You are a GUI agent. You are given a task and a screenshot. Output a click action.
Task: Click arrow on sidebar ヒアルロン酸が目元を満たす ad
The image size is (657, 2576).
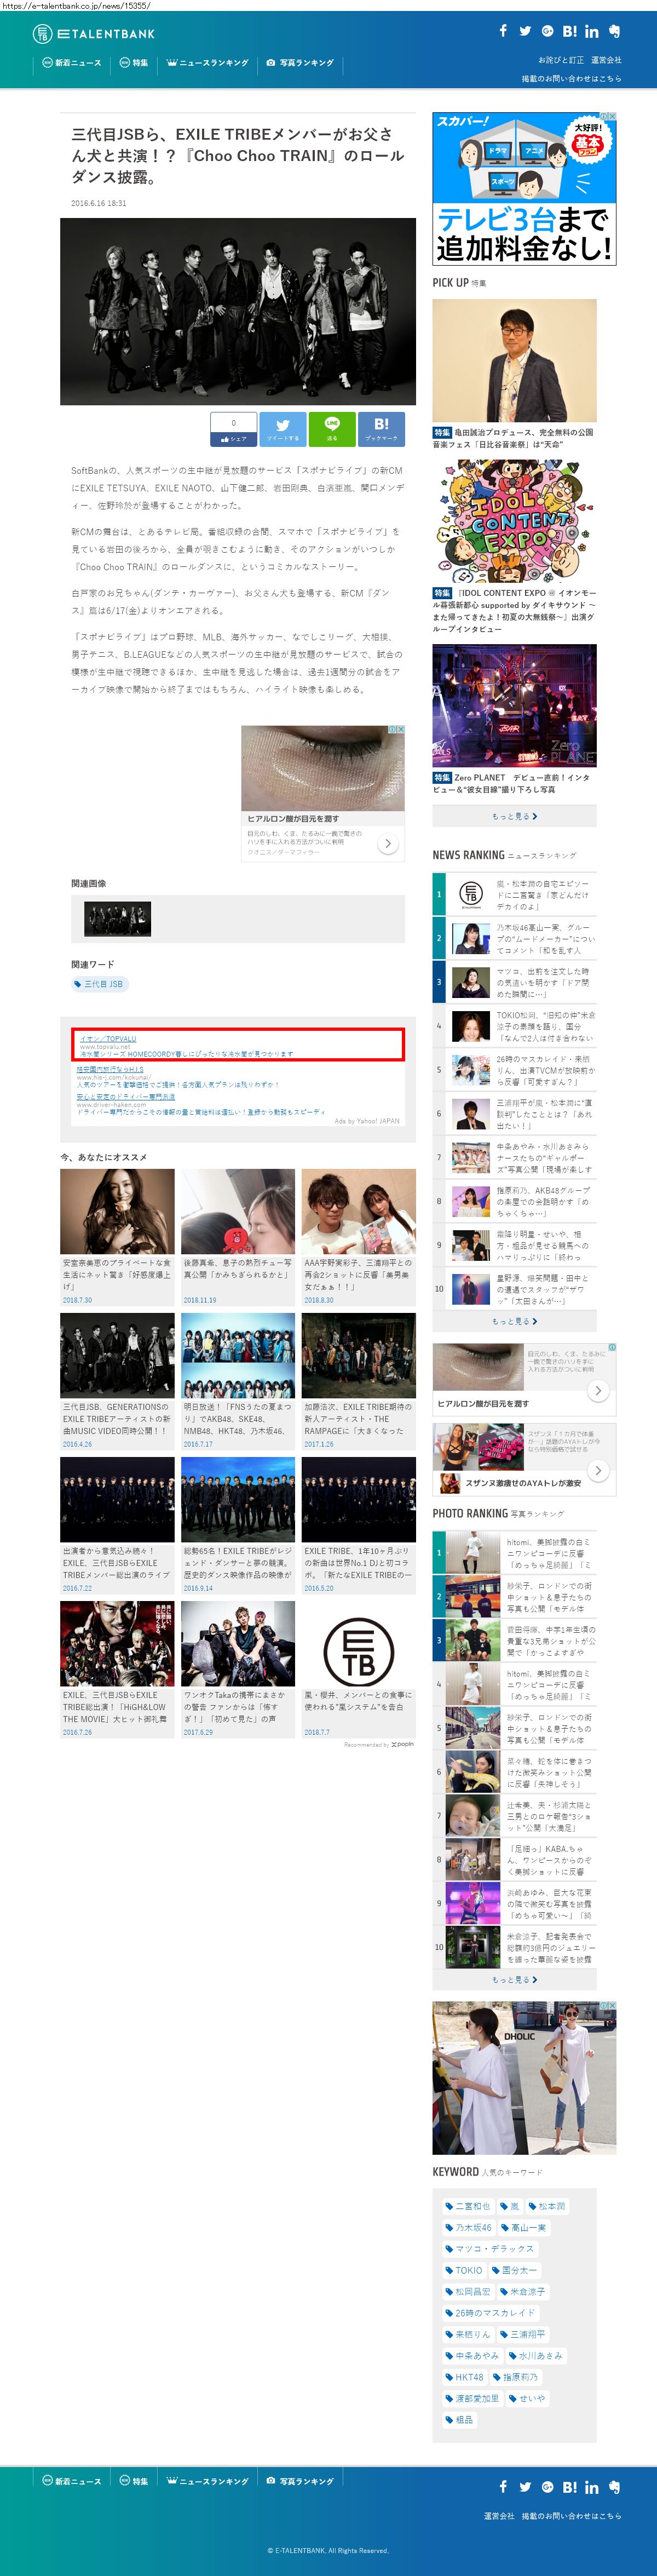pos(598,1390)
